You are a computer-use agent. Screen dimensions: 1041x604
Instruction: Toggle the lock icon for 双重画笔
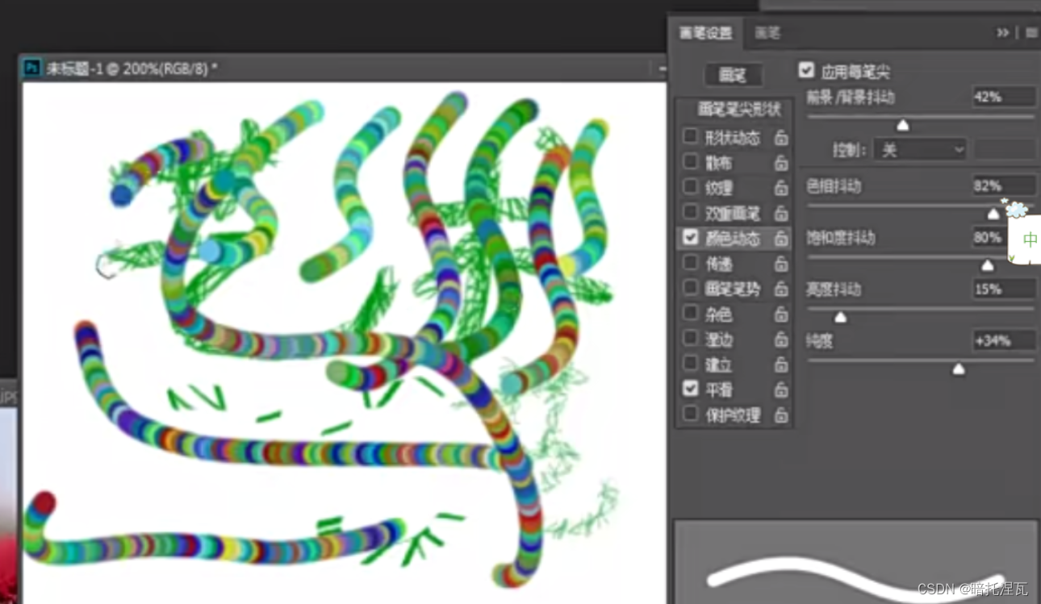781,213
